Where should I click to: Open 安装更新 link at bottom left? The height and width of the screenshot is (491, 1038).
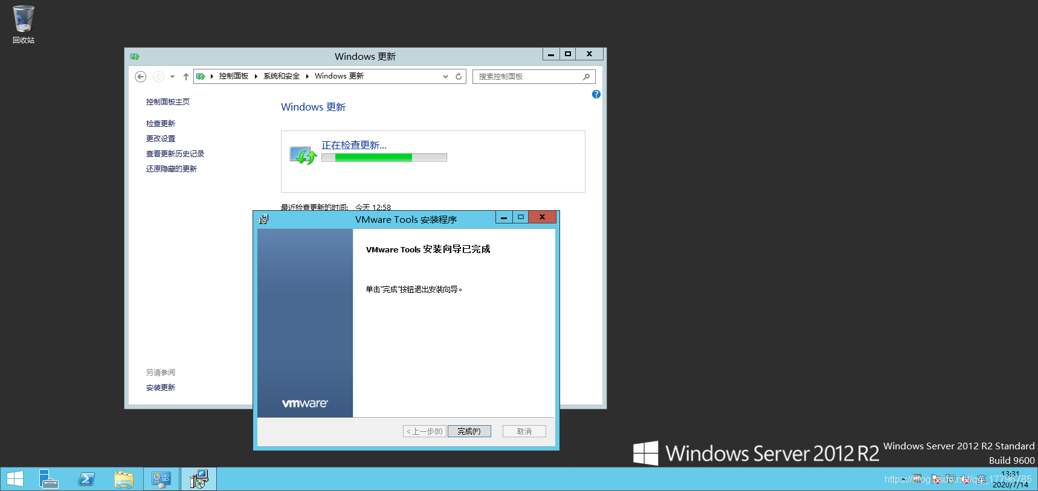[161, 388]
